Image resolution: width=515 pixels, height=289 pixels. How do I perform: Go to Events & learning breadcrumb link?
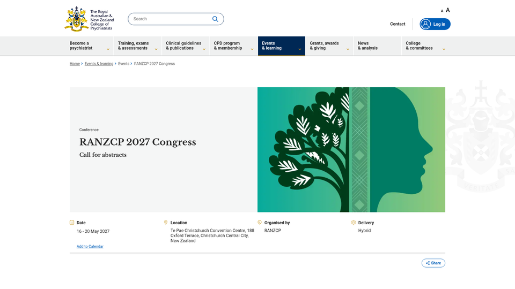point(99,64)
